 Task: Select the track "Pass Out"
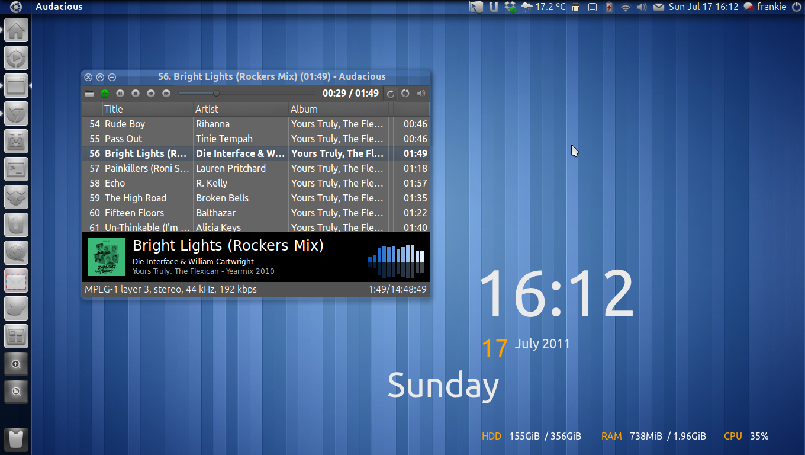coord(124,139)
